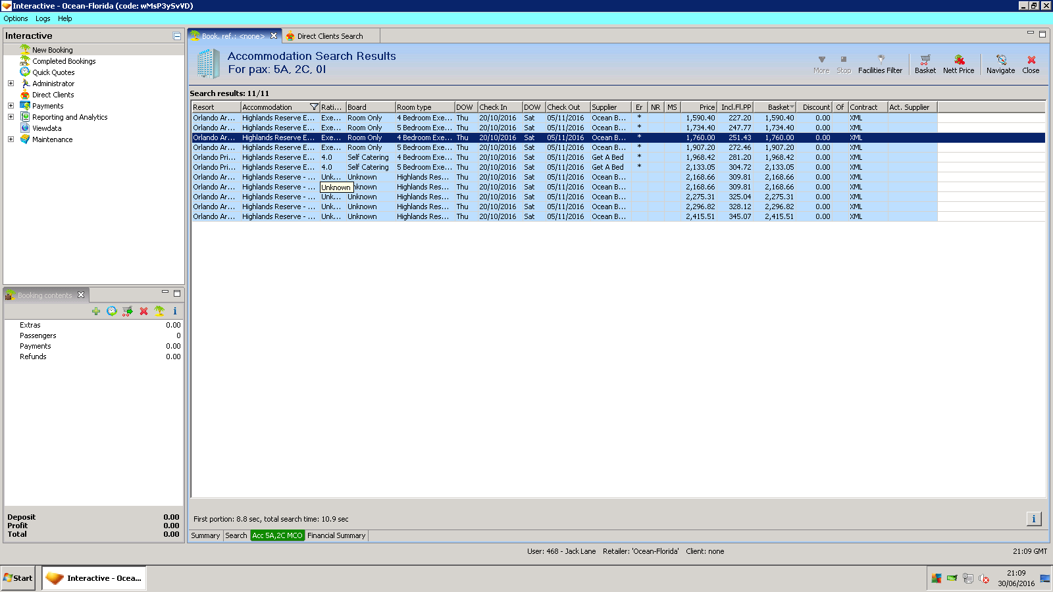The width and height of the screenshot is (1053, 592).
Task: Click green plus in Booking contents
Action: tap(96, 311)
